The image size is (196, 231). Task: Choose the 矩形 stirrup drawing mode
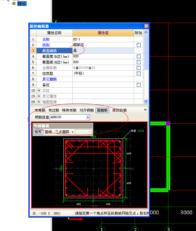point(38,132)
